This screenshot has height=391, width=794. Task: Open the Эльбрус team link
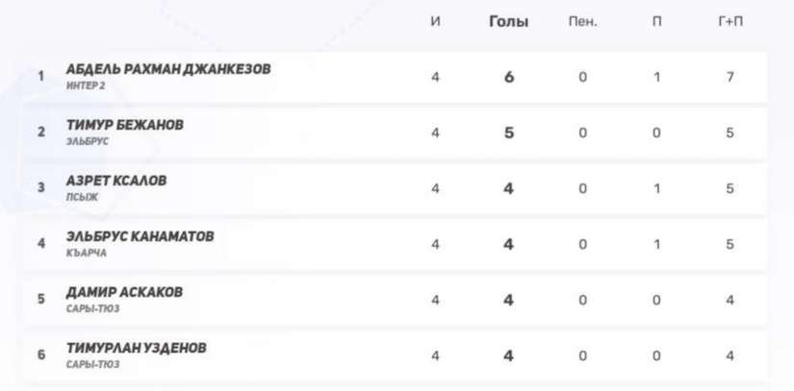tap(88, 142)
